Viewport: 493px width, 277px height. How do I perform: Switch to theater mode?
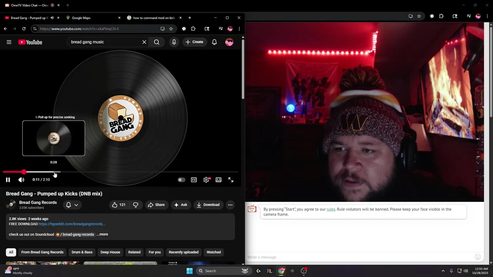(x=218, y=180)
